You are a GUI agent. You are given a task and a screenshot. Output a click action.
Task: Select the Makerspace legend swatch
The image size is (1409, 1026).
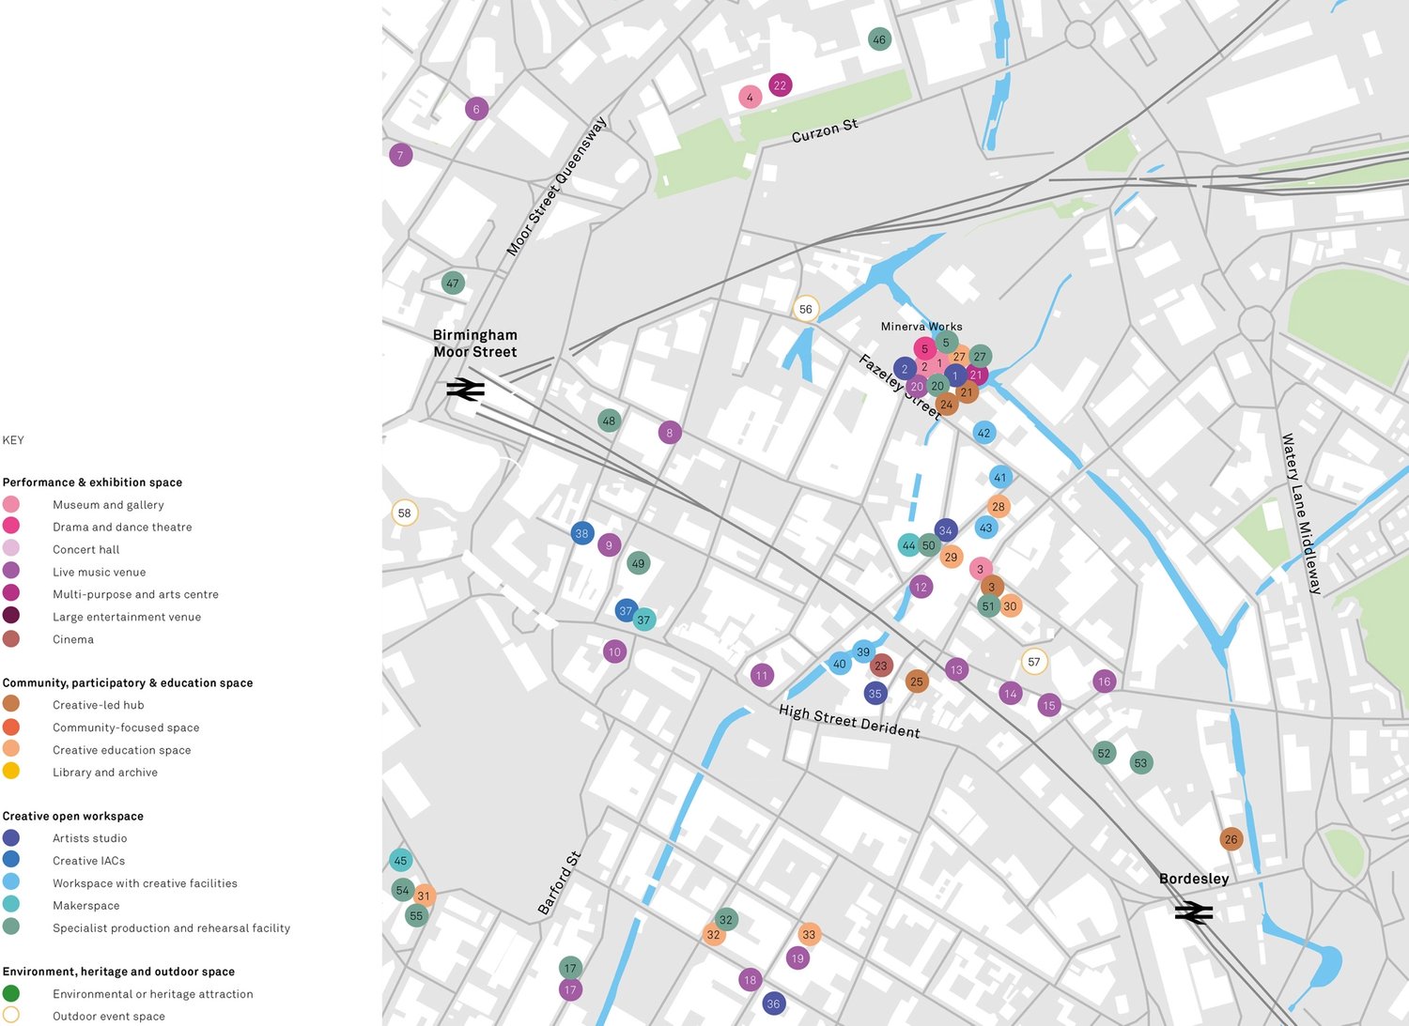pyautogui.click(x=11, y=905)
